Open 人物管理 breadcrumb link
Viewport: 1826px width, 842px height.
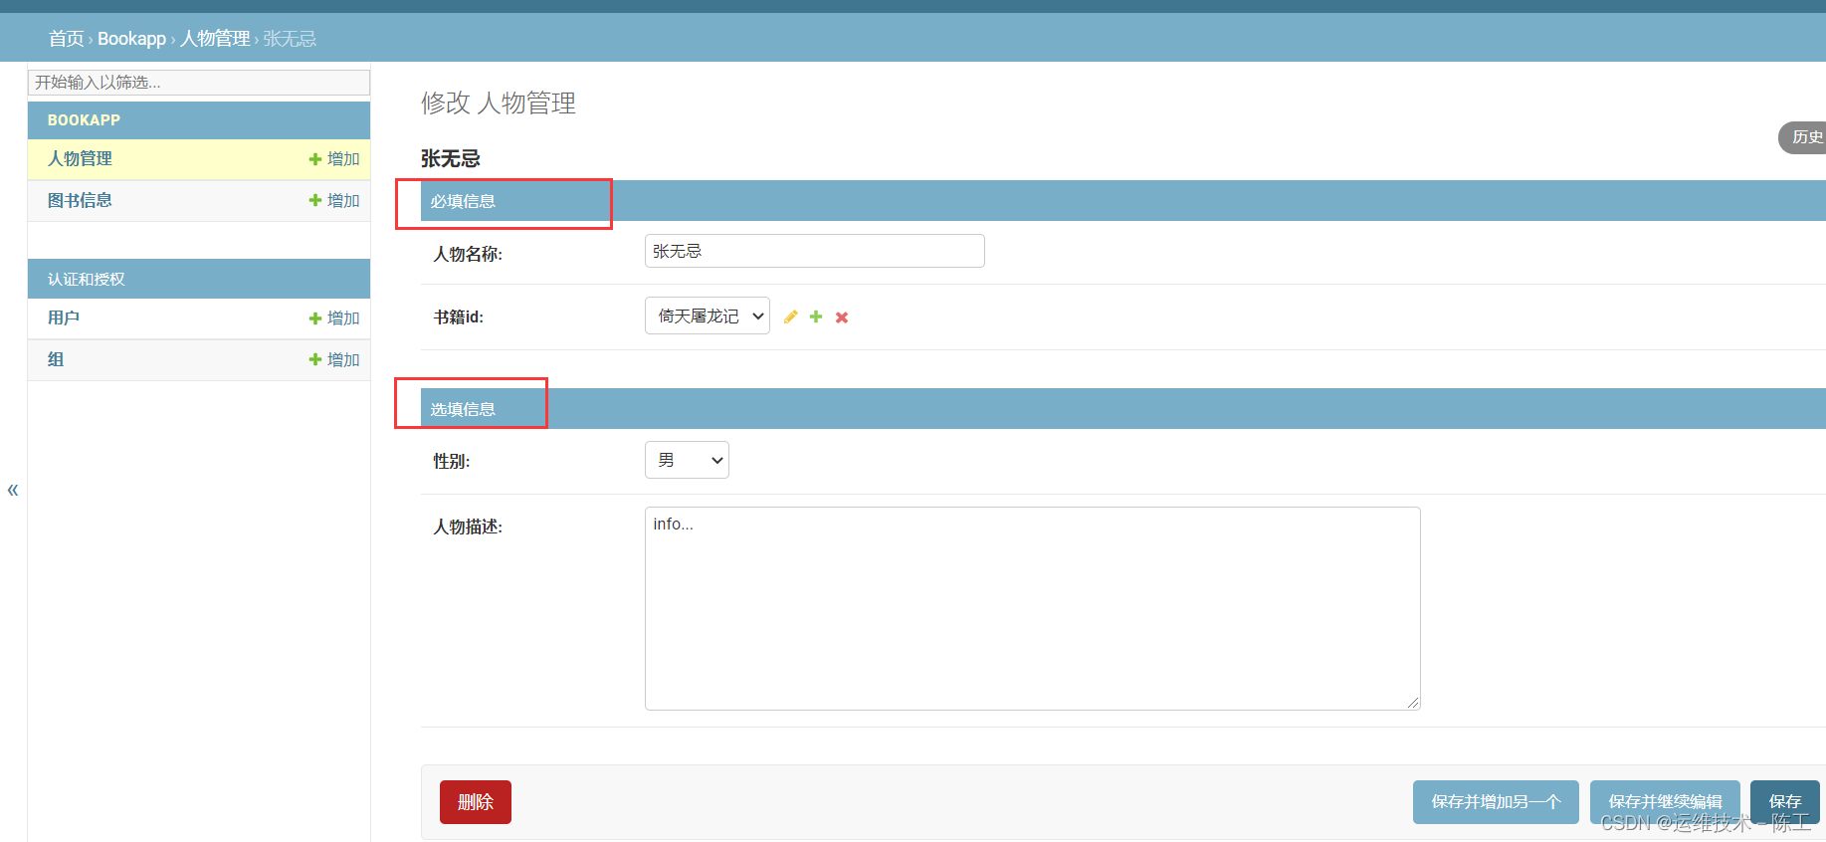tap(215, 39)
